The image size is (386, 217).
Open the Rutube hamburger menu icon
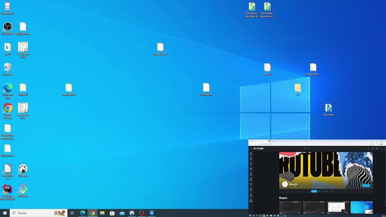pos(251,148)
